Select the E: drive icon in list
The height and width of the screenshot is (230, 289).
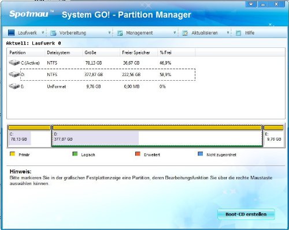click(x=14, y=86)
